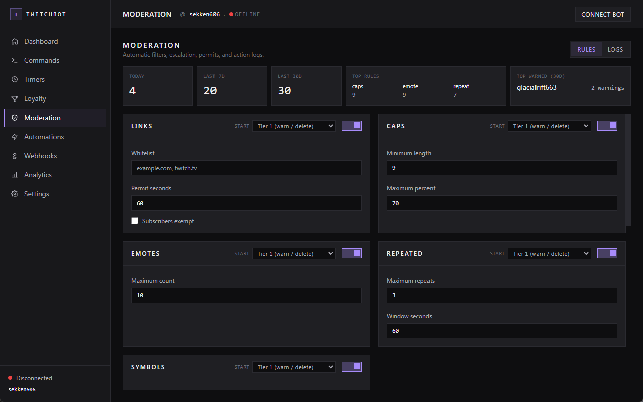Screen dimensions: 643x402
Task: Click the rules panel vertical scrollbar
Action: pos(628,170)
